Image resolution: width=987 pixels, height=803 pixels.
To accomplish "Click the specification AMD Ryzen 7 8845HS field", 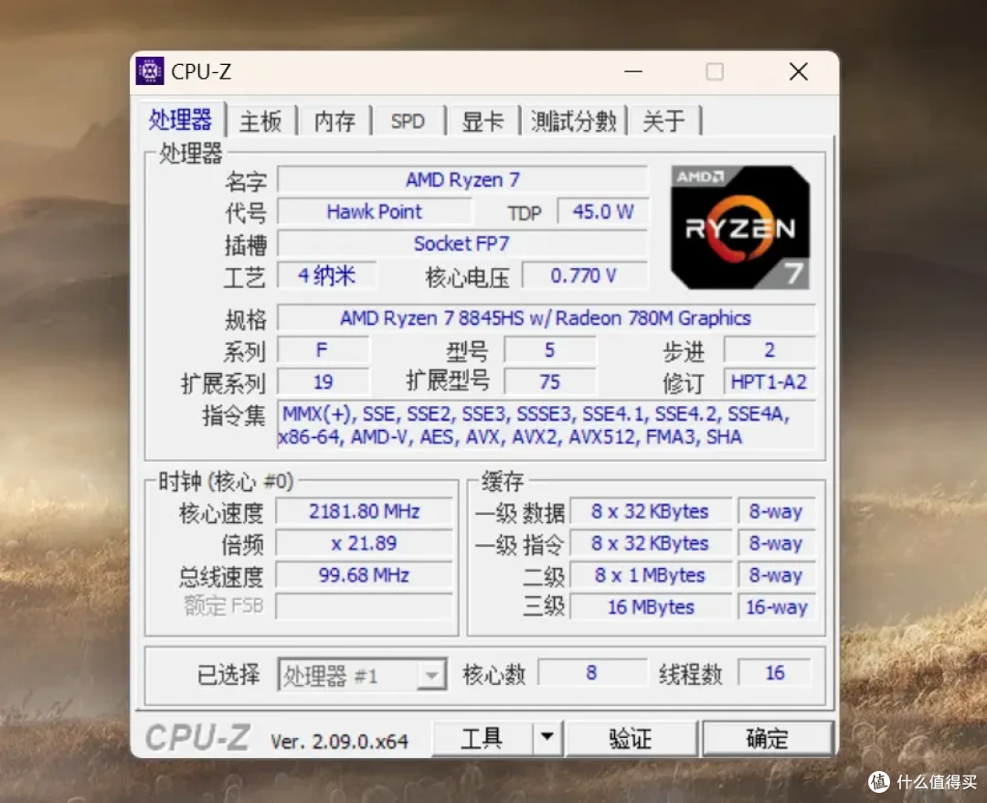I will 546,318.
